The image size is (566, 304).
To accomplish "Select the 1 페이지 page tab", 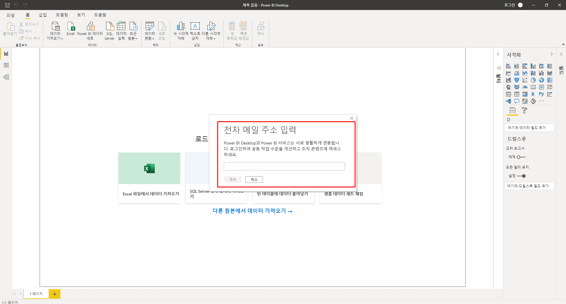I will point(36,294).
